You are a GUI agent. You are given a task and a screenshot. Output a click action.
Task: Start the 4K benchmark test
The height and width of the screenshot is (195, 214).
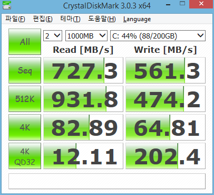25,127
